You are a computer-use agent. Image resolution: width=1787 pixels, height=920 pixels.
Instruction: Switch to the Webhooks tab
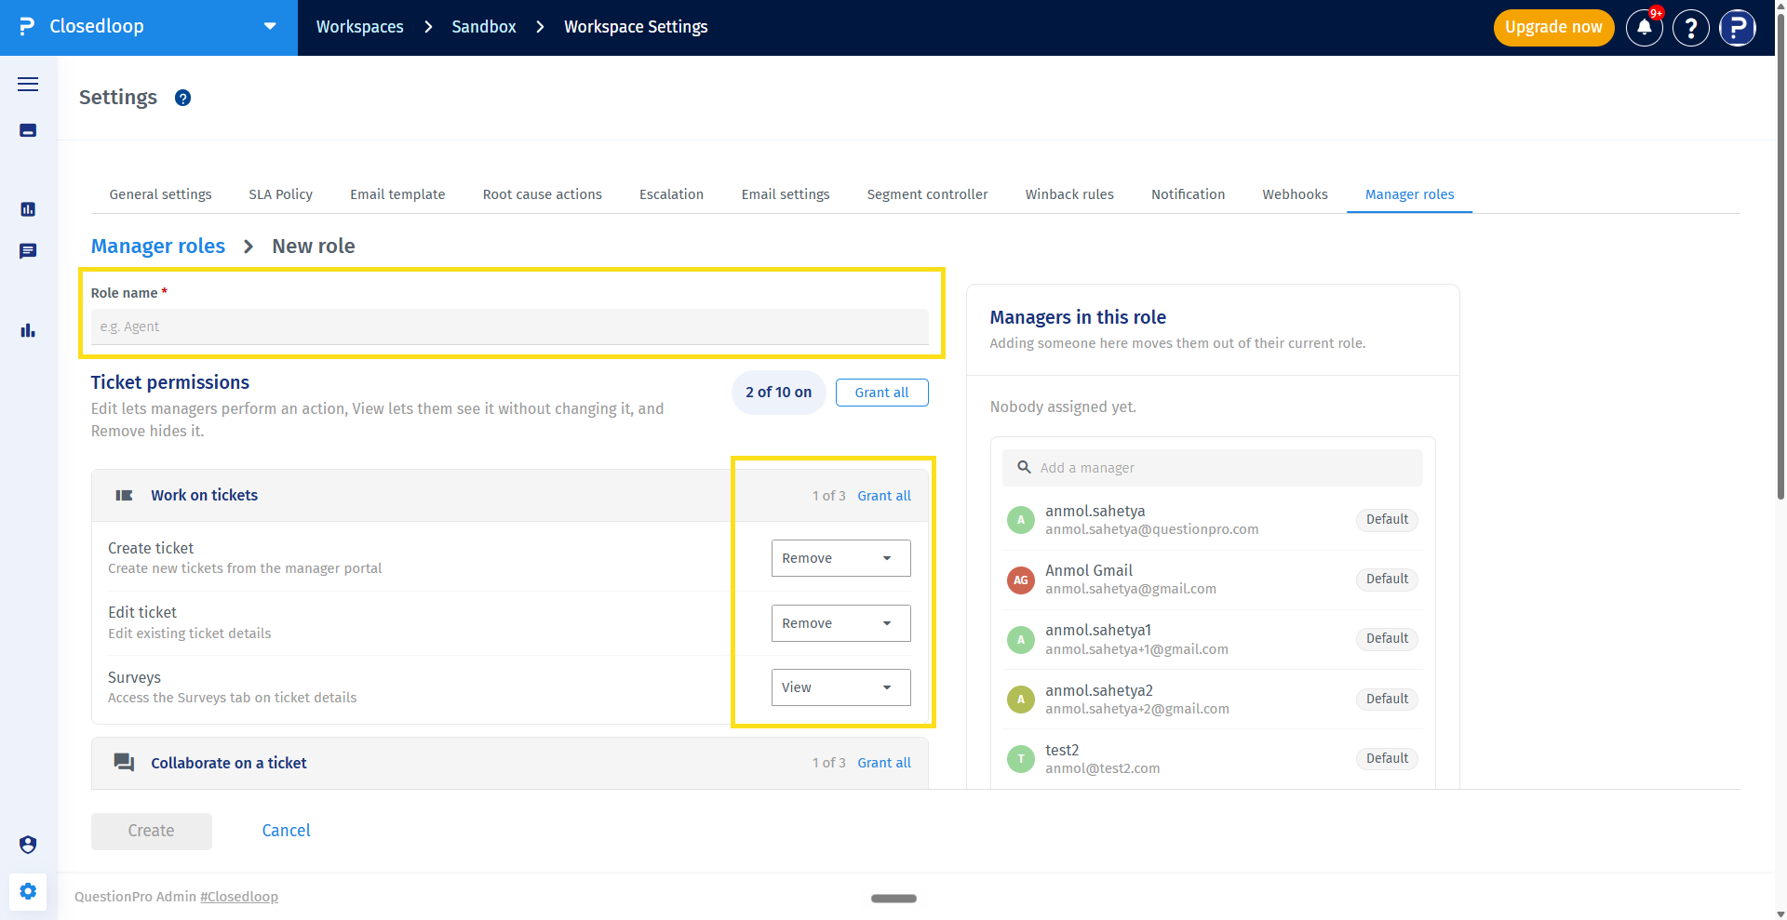(1295, 194)
